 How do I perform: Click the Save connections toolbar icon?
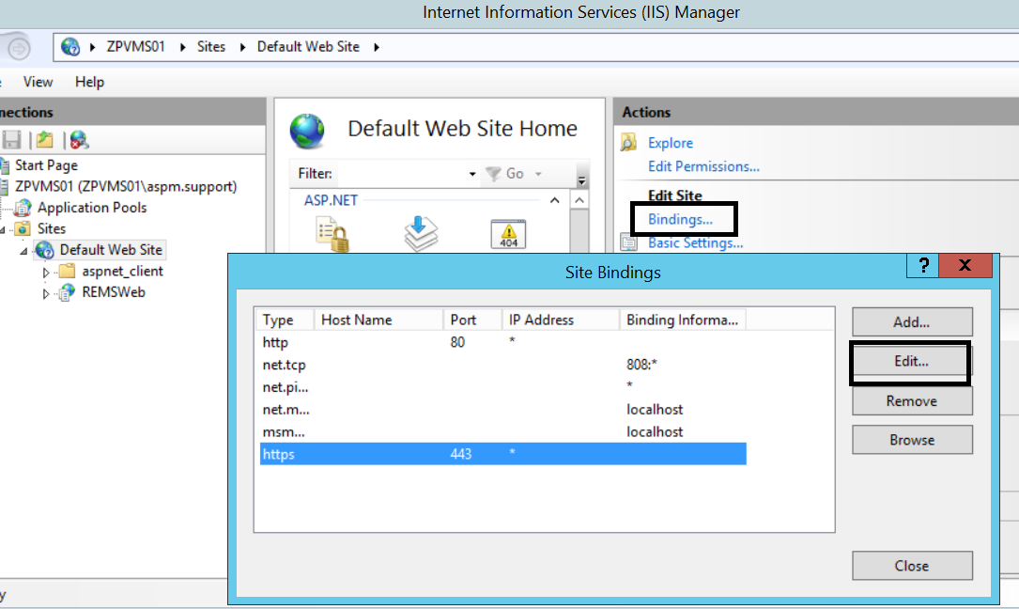click(x=11, y=140)
